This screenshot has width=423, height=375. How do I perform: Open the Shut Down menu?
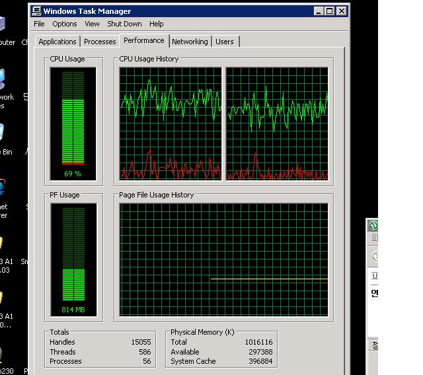(124, 24)
